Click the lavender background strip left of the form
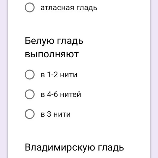 pyautogui.click(x=4, y=79)
